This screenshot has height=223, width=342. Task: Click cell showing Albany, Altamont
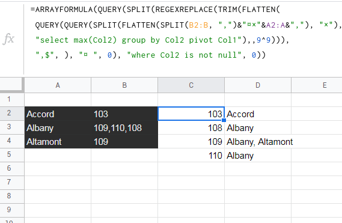pyautogui.click(x=258, y=141)
